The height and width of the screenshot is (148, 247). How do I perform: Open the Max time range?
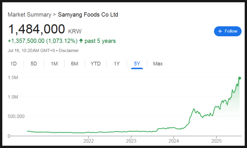tap(158, 64)
